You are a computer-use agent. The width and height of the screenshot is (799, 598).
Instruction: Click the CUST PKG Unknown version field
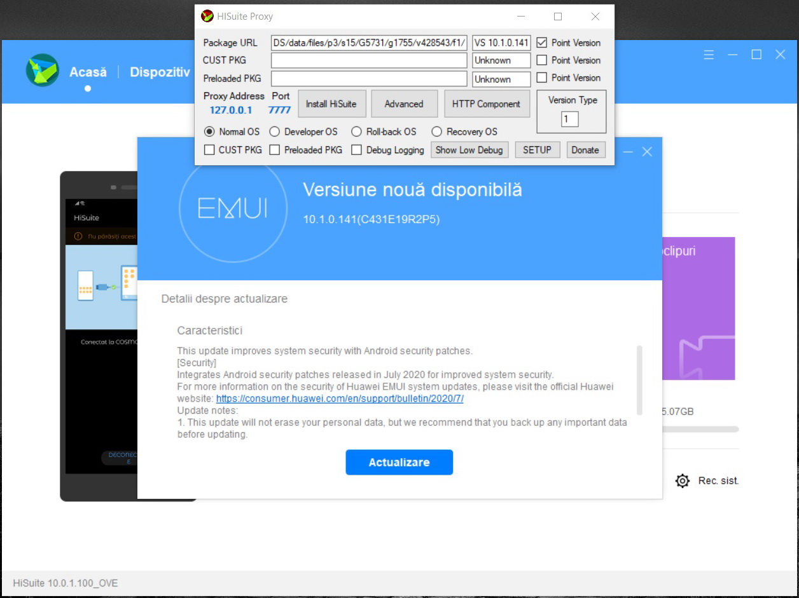(x=501, y=60)
